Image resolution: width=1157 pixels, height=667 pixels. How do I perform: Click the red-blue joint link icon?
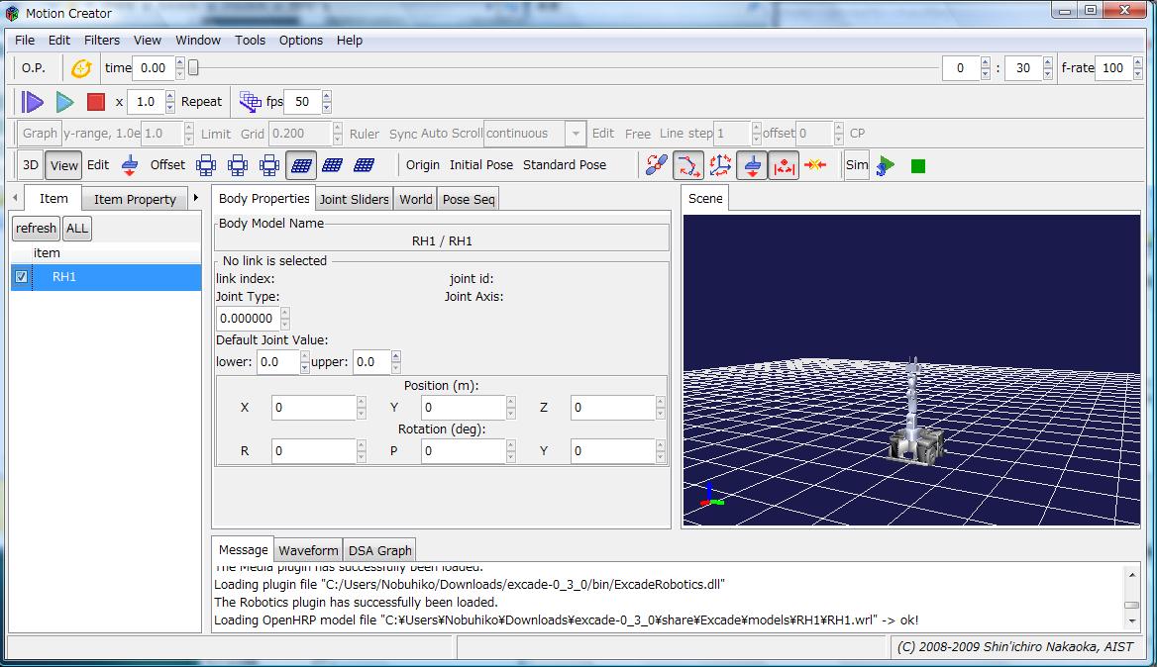click(656, 165)
